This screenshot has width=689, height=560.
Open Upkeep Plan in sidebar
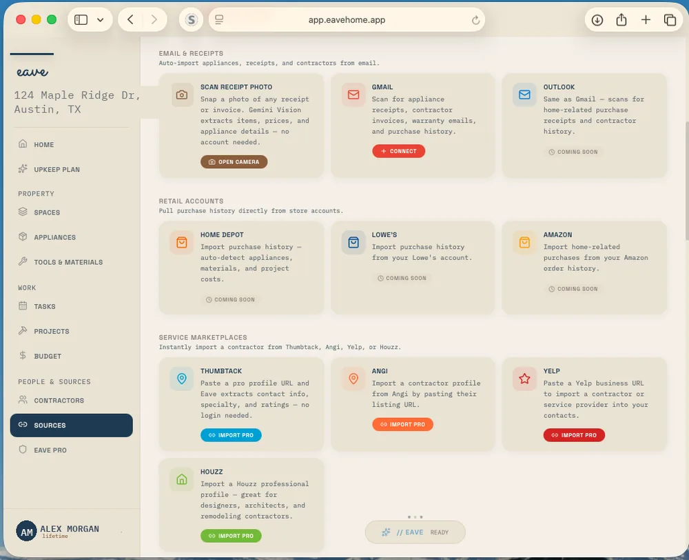tap(71, 170)
